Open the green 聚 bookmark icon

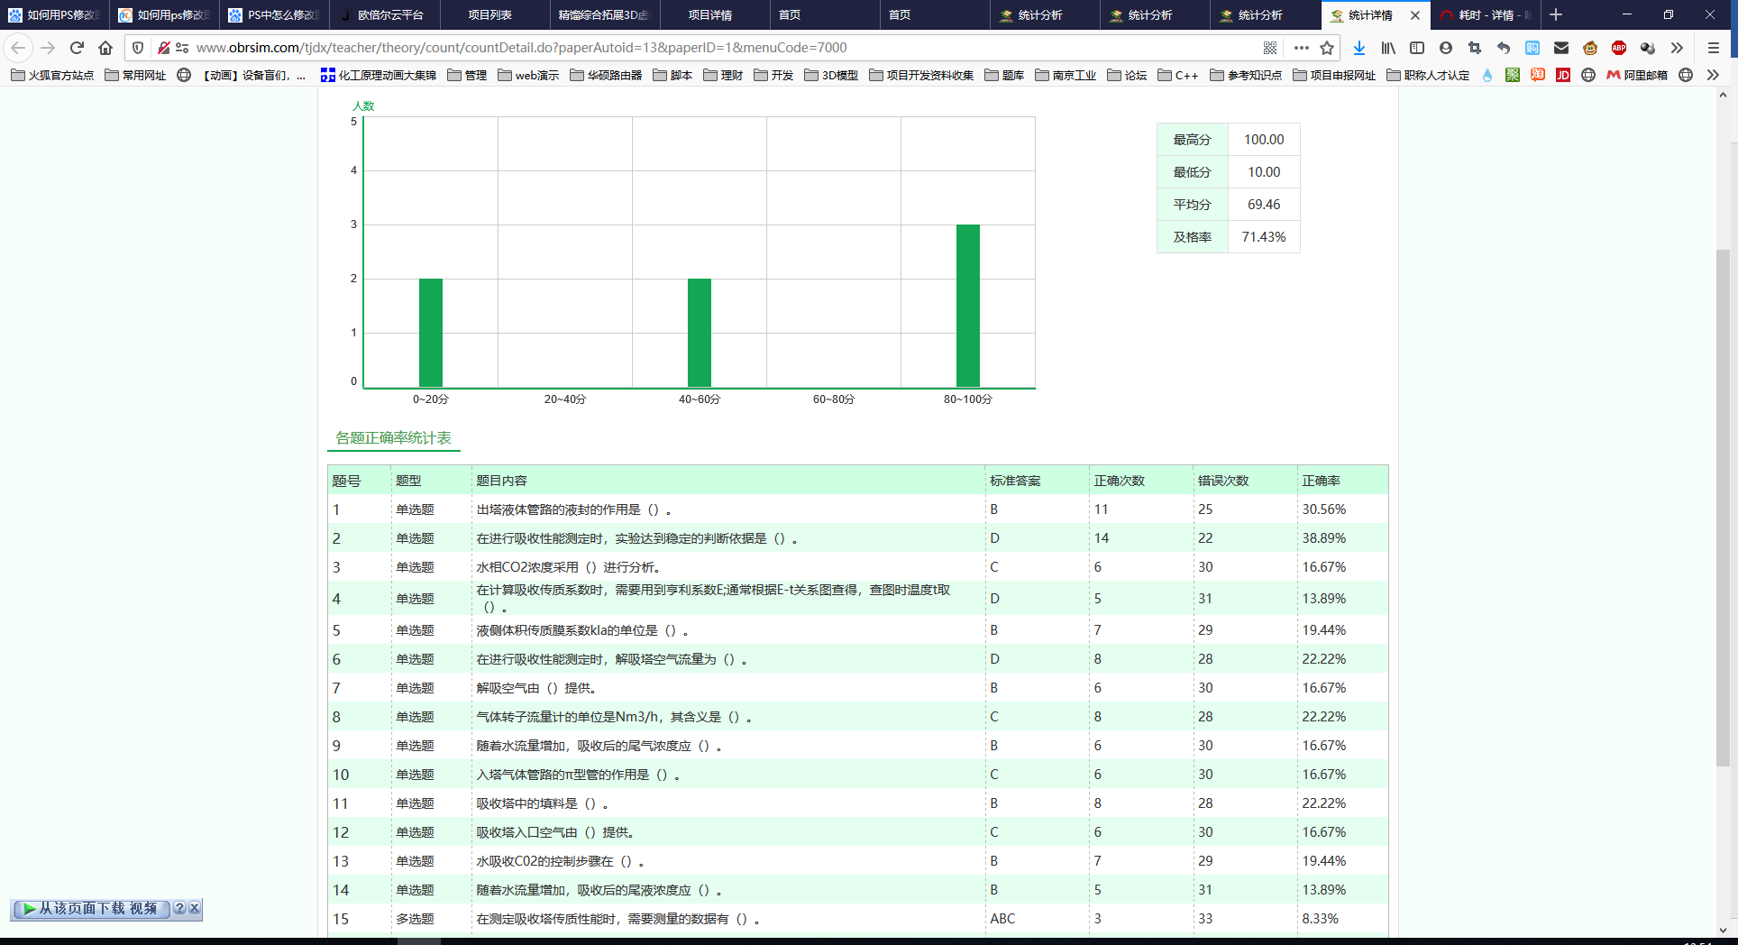click(1513, 75)
